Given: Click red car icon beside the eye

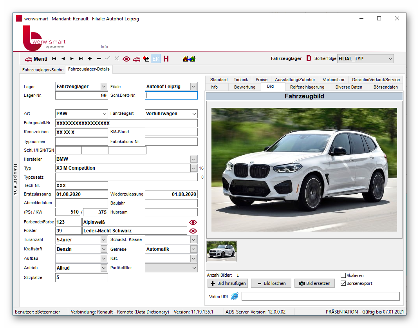Looking at the screenshot, I should (x=137, y=59).
